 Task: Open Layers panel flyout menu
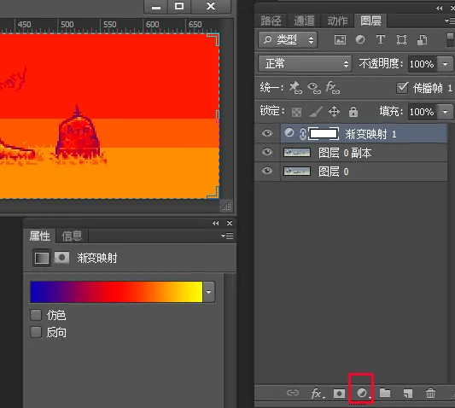[450, 20]
